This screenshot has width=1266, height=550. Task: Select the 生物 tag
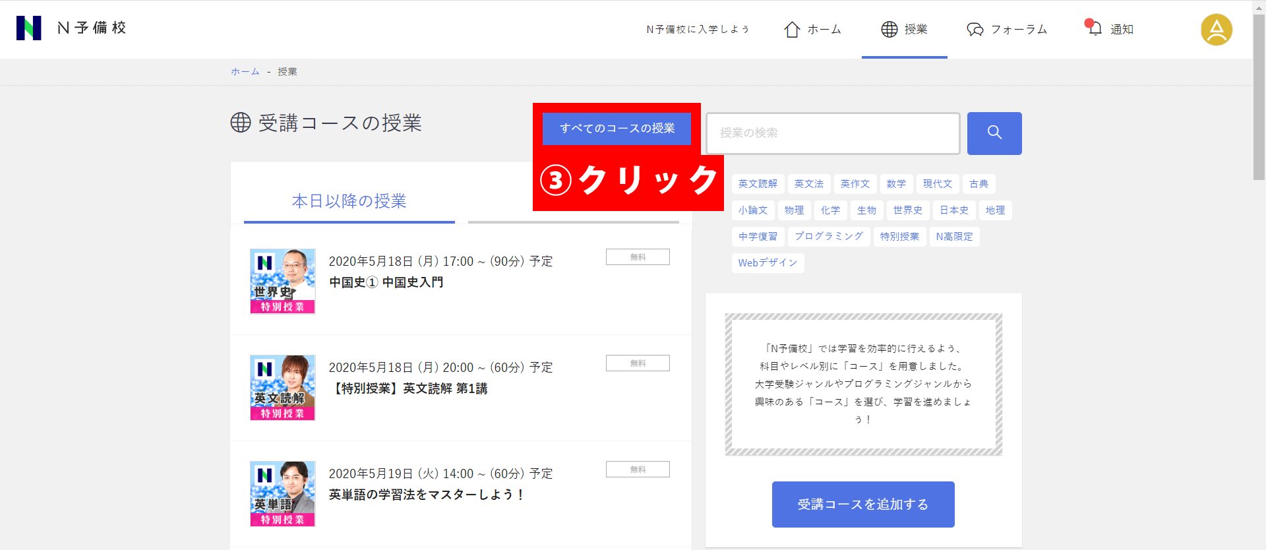point(866,210)
